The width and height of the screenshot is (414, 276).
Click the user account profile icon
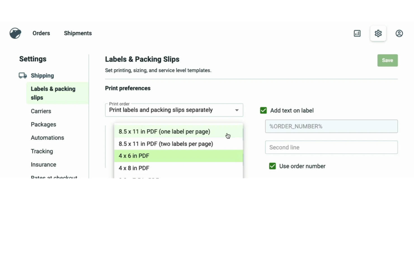tap(399, 33)
